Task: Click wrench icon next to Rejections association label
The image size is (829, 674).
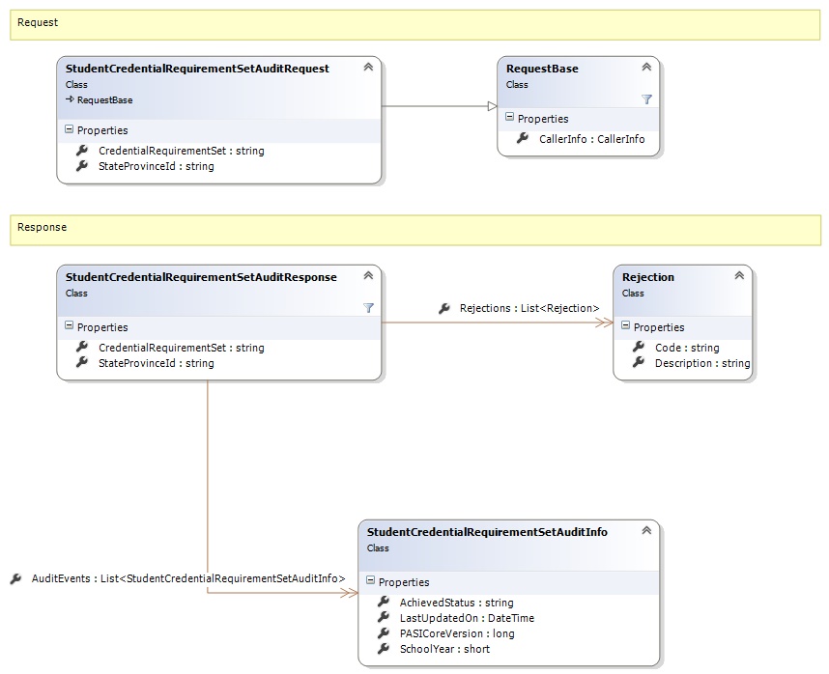Action: click(x=443, y=308)
